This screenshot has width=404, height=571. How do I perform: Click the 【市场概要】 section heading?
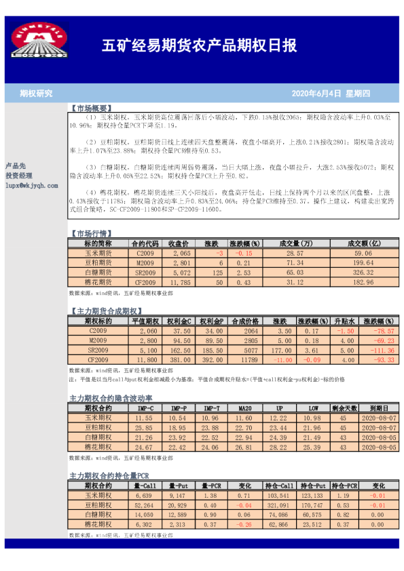click(90, 108)
